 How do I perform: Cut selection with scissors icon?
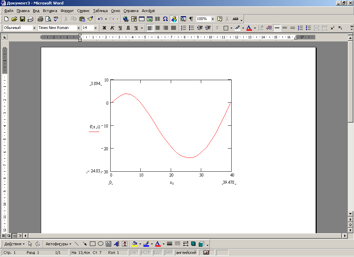[66, 19]
